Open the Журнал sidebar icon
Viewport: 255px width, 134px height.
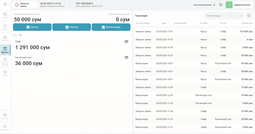pyautogui.click(x=5, y=27)
